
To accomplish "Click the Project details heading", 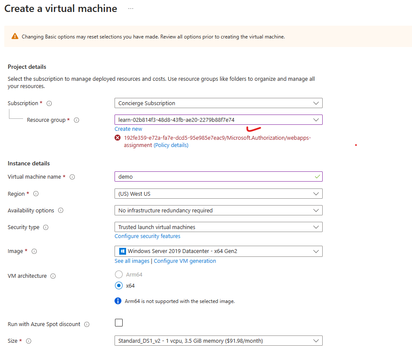I will tap(27, 67).
